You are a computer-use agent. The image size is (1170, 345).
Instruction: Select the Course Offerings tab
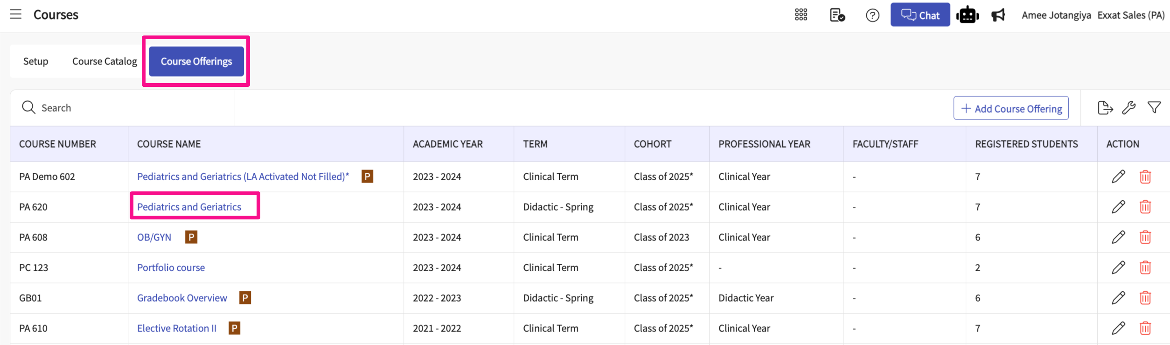coord(196,61)
